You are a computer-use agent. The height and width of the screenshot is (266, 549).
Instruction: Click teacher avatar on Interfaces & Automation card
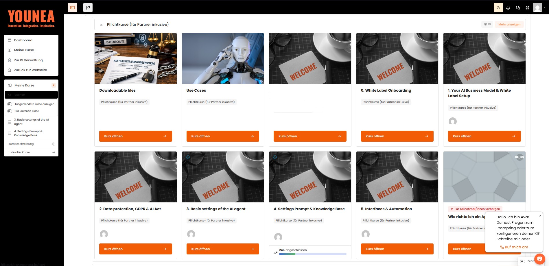coord(366,234)
